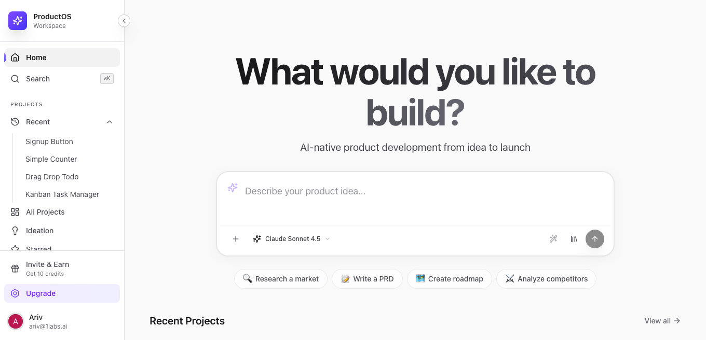Viewport: 706px width, 340px height.
Task: Collapse the Recent projects section
Action: [110, 122]
